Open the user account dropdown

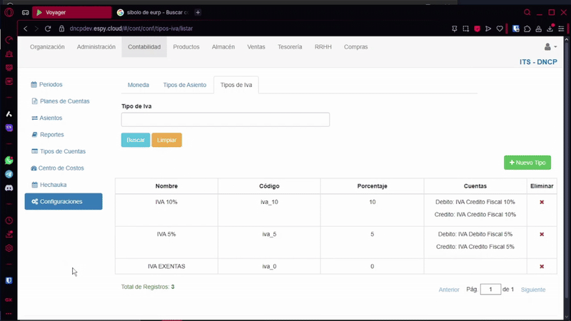(x=550, y=47)
